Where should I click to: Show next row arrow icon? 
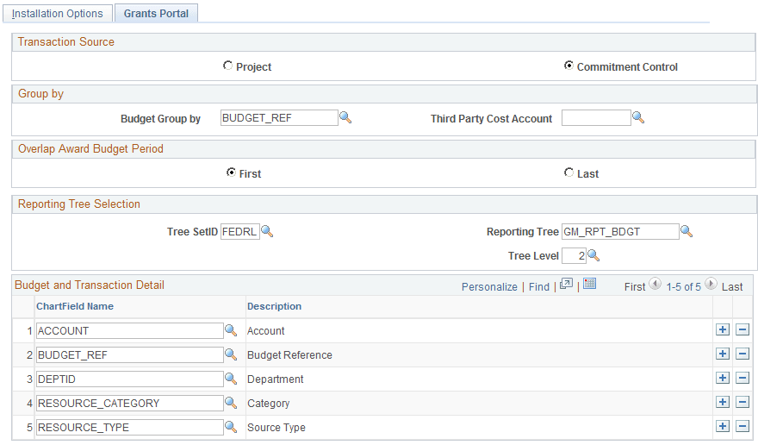pyautogui.click(x=711, y=284)
